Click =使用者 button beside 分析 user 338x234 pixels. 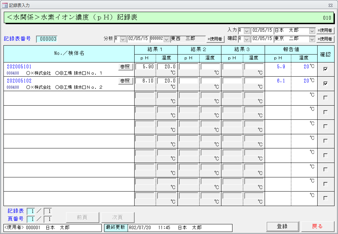pos(215,39)
